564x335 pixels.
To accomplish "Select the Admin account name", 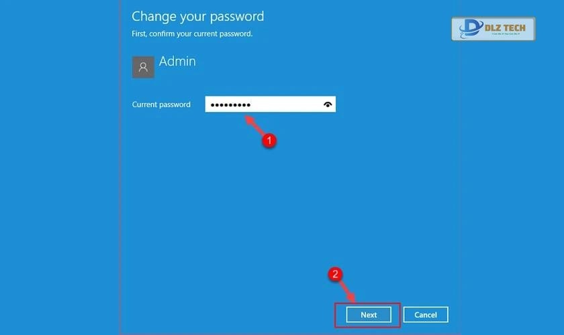I will pyautogui.click(x=177, y=61).
